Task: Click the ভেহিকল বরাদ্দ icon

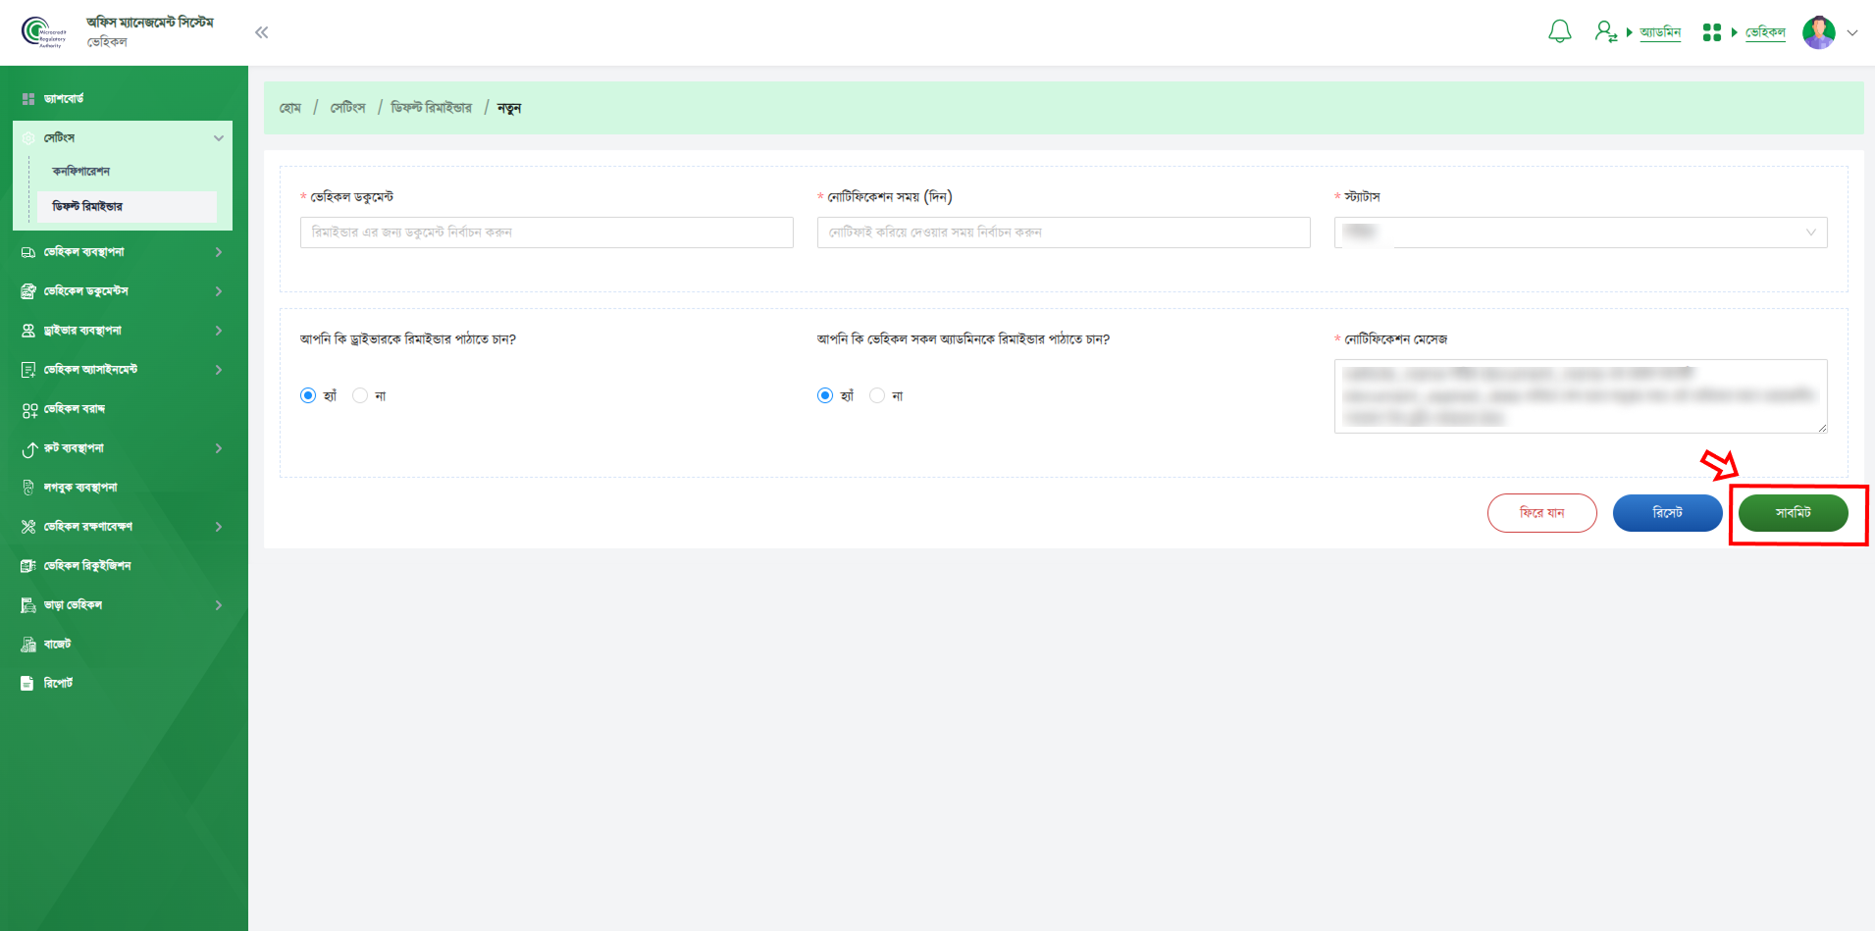Action: point(29,410)
